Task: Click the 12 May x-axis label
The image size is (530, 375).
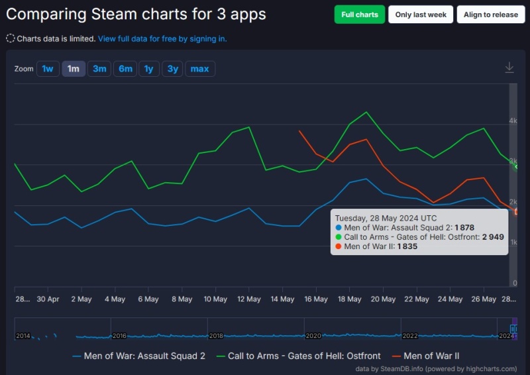Action: 249,299
